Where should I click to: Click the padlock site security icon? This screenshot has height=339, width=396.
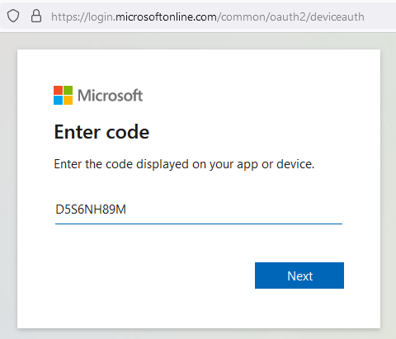pyautogui.click(x=36, y=16)
